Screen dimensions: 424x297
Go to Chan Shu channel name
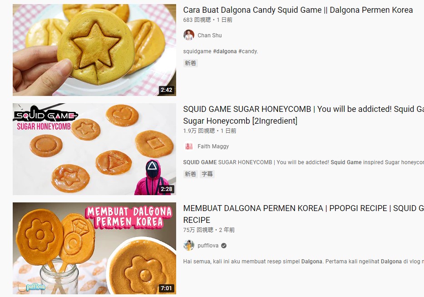click(210, 35)
